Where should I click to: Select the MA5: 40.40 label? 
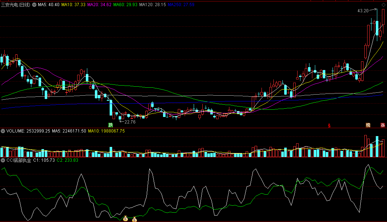[x=49, y=5]
